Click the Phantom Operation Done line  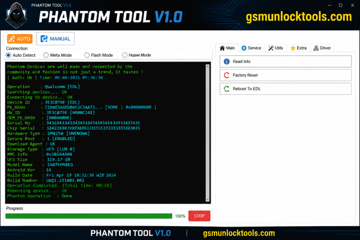[39, 196]
